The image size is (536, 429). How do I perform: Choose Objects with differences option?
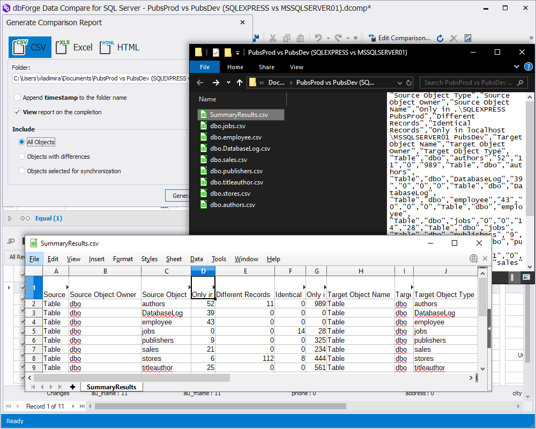(x=21, y=157)
